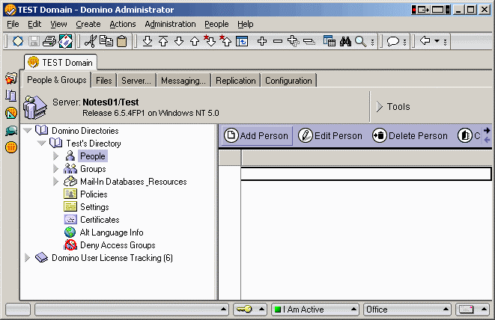495x320 pixels.
Task: Open the dropdown arrow beside back button
Action: [x=437, y=41]
